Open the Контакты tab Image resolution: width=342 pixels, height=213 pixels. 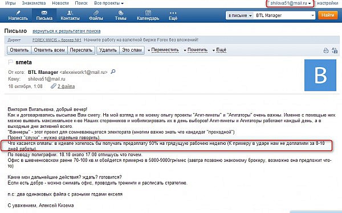(70, 15)
